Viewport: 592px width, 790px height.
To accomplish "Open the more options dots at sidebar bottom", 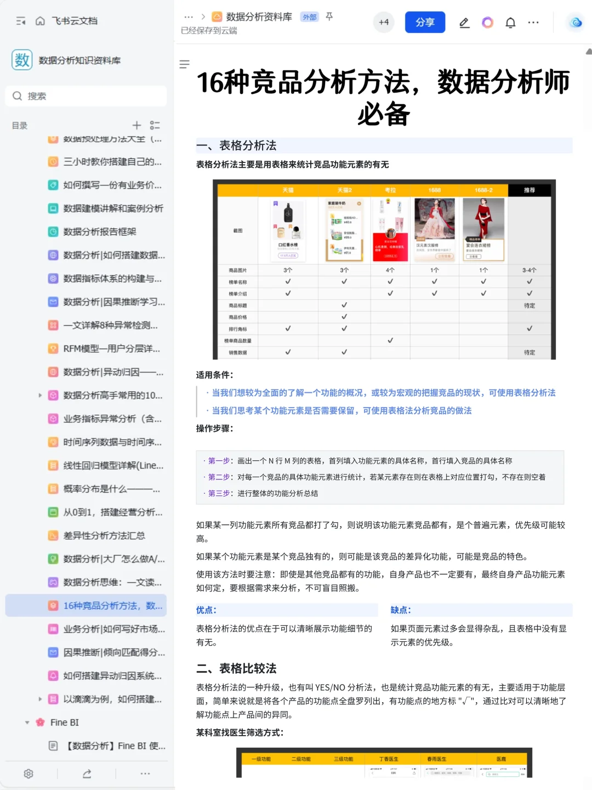I will [145, 774].
